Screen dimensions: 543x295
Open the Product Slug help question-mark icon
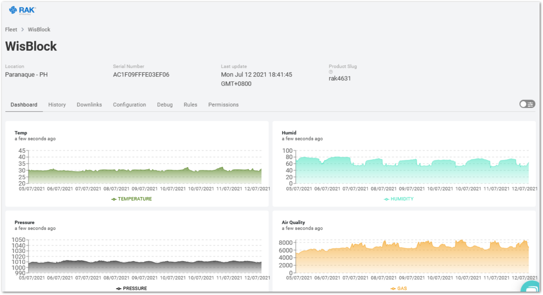(331, 72)
